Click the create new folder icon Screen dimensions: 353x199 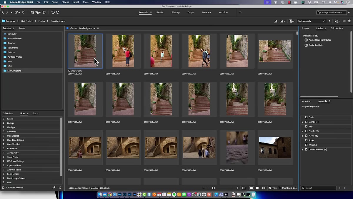click(344, 21)
